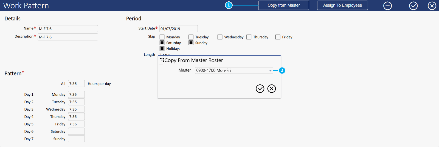Toggle Skip Monday checkbox
The height and width of the screenshot is (147, 439).
pos(162,37)
